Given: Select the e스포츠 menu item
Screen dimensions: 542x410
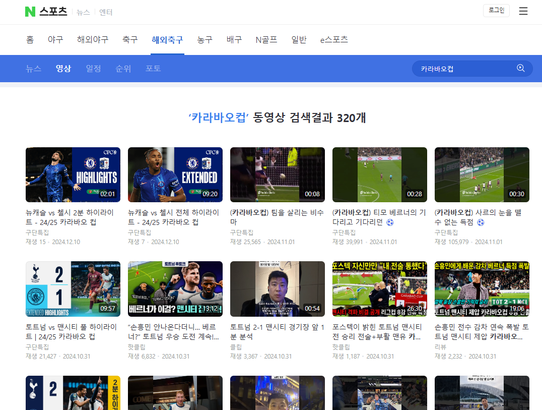Looking at the screenshot, I should pyautogui.click(x=334, y=40).
